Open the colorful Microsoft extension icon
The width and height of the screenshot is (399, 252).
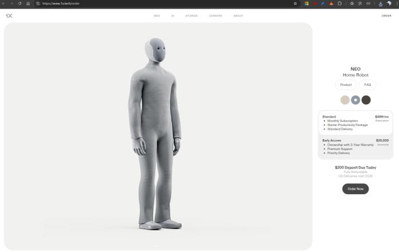(x=307, y=3)
